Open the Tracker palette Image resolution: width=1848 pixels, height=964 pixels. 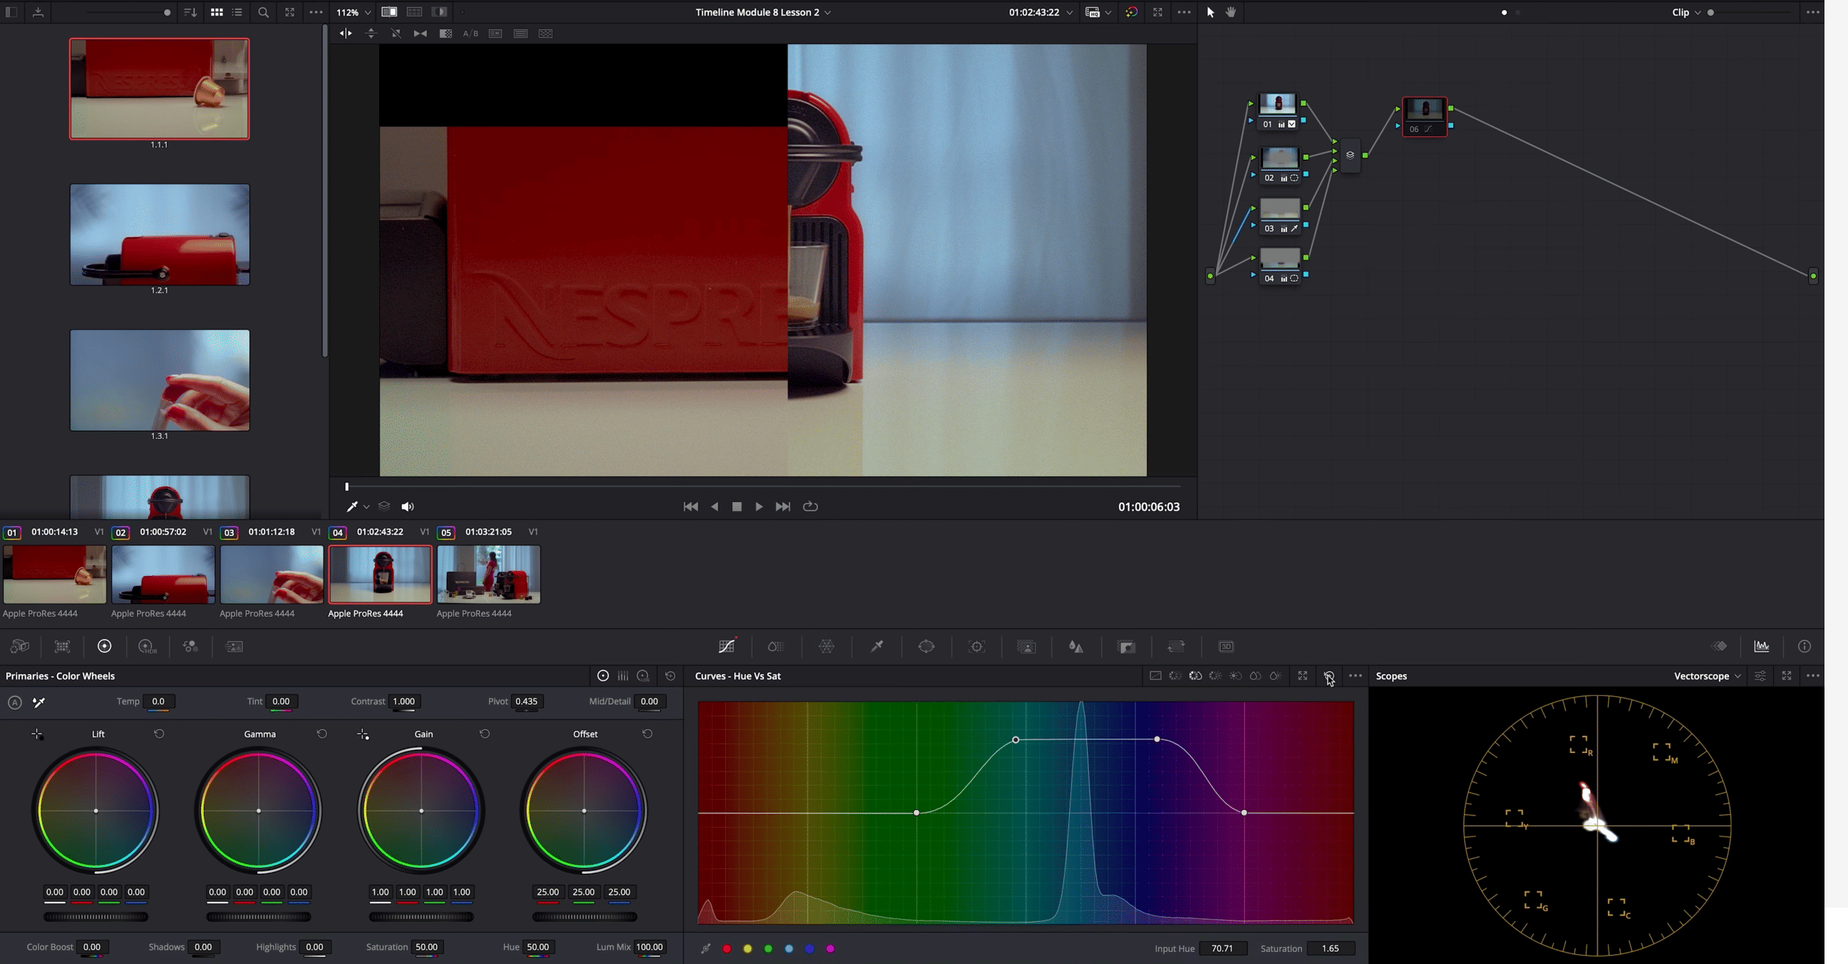[976, 647]
